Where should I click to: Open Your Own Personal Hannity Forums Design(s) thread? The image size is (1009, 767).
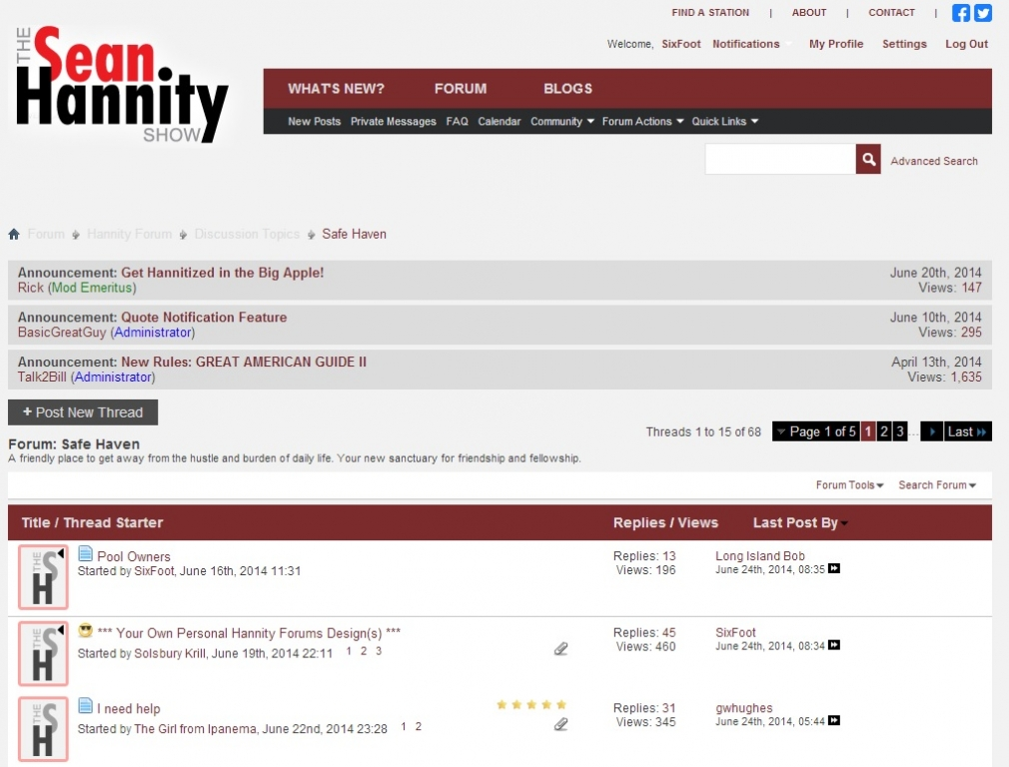coord(249,633)
